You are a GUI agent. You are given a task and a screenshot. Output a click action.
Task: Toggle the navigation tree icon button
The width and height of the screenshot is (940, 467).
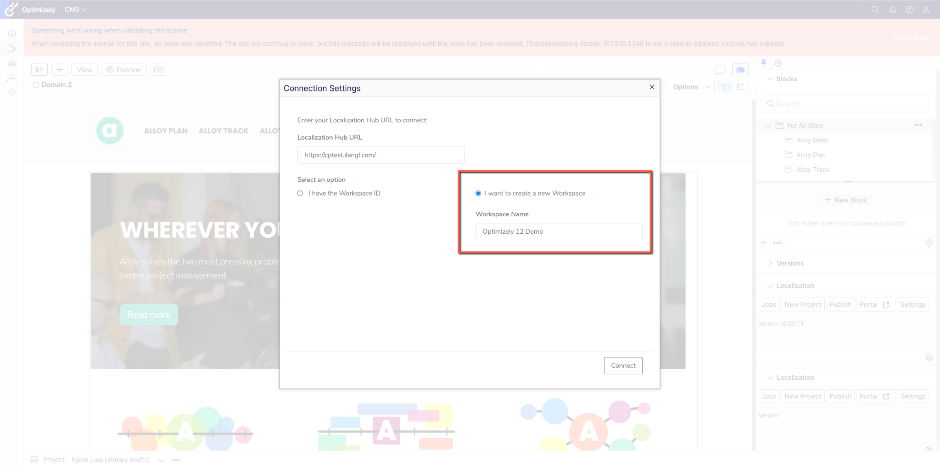[x=39, y=69]
